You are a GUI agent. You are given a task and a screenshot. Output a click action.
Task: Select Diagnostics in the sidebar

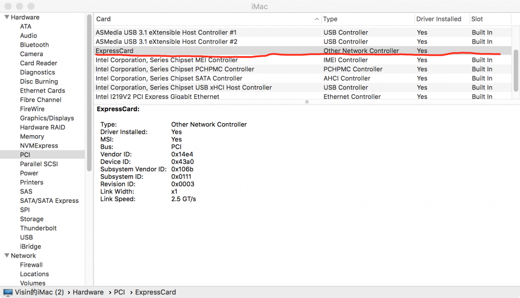37,72
